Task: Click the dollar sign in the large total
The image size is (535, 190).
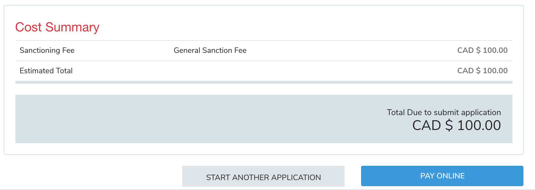Action: [449, 126]
